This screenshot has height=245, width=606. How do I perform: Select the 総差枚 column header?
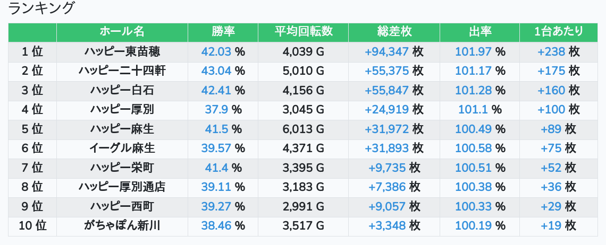pyautogui.click(x=394, y=32)
